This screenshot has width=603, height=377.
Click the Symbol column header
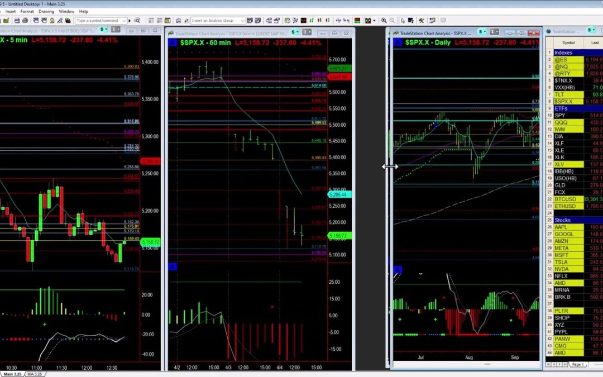568,42
